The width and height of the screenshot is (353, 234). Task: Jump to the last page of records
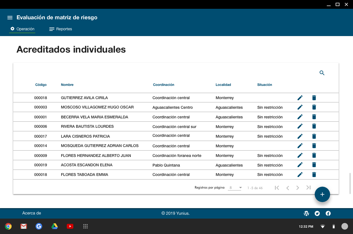308,188
